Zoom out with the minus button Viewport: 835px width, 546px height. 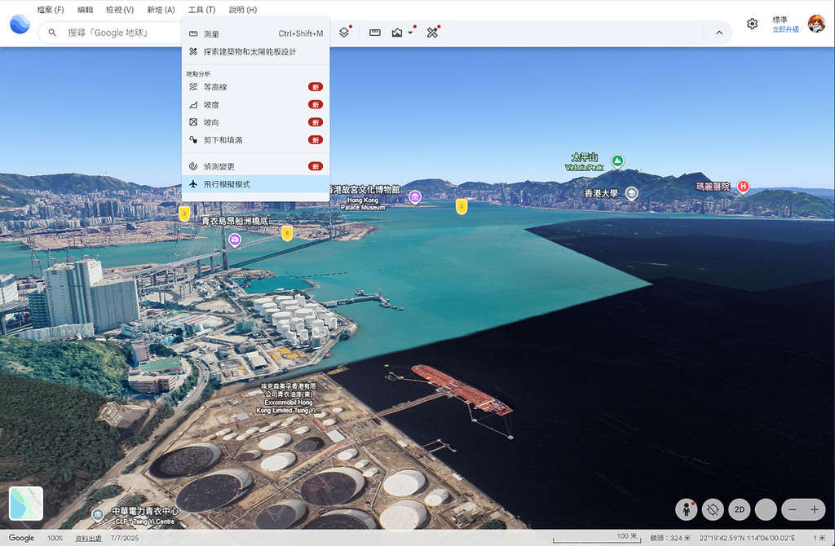click(x=793, y=509)
